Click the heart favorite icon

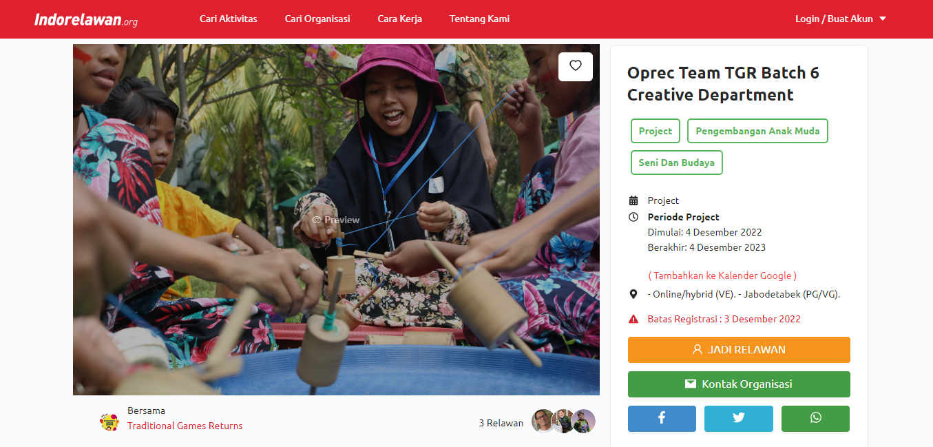576,66
